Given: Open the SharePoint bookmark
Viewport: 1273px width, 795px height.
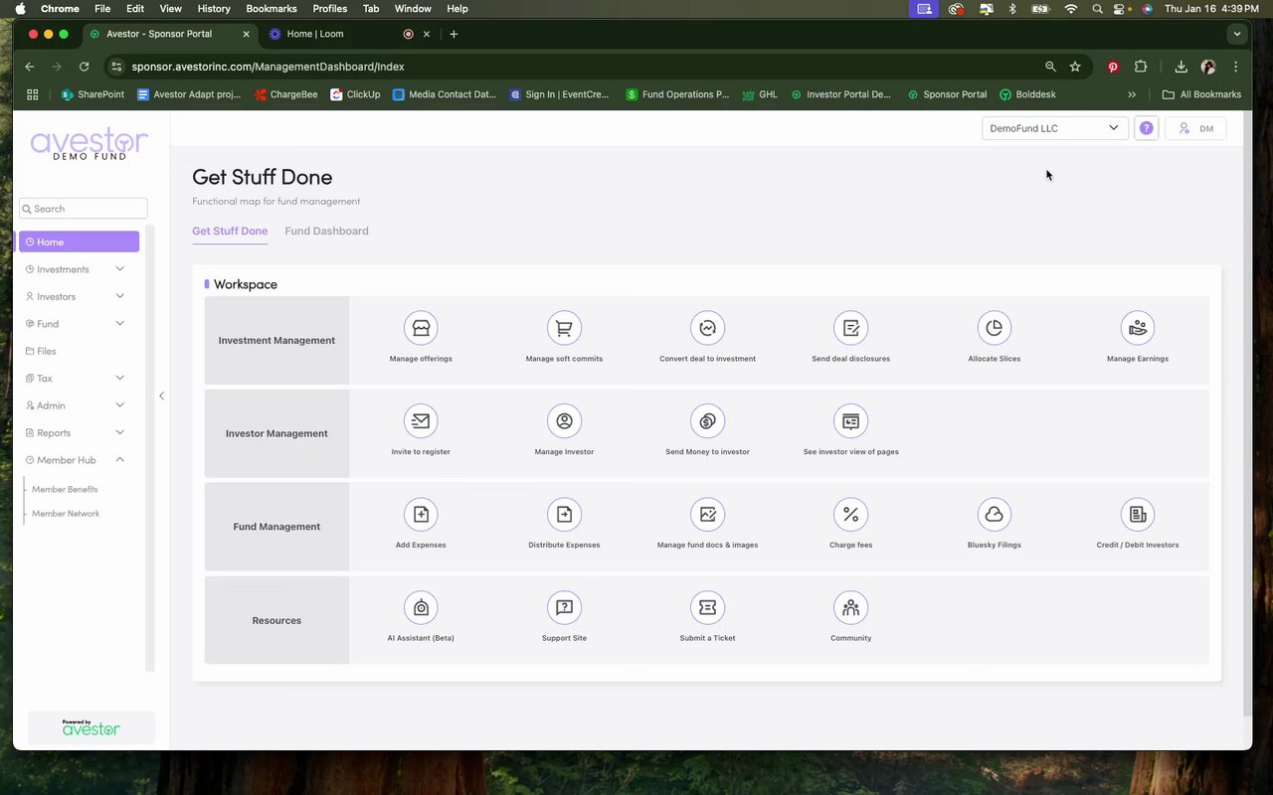Looking at the screenshot, I should tap(93, 94).
